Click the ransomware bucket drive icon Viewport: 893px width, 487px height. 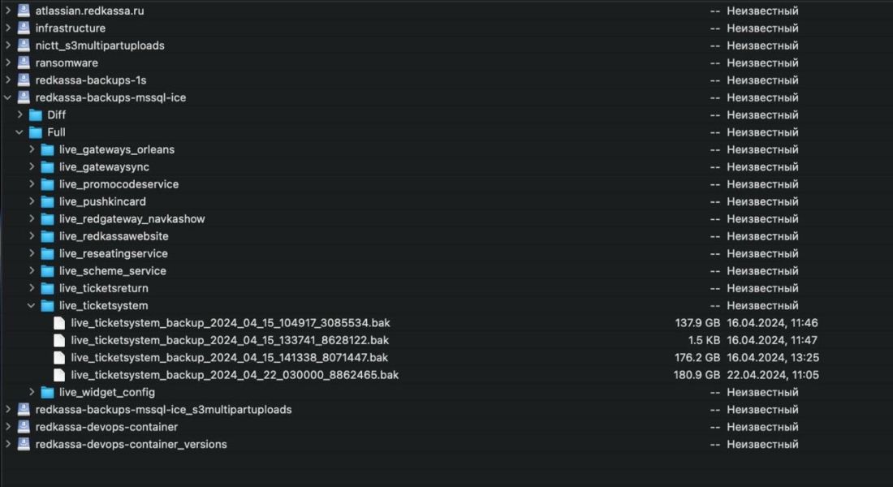(24, 62)
